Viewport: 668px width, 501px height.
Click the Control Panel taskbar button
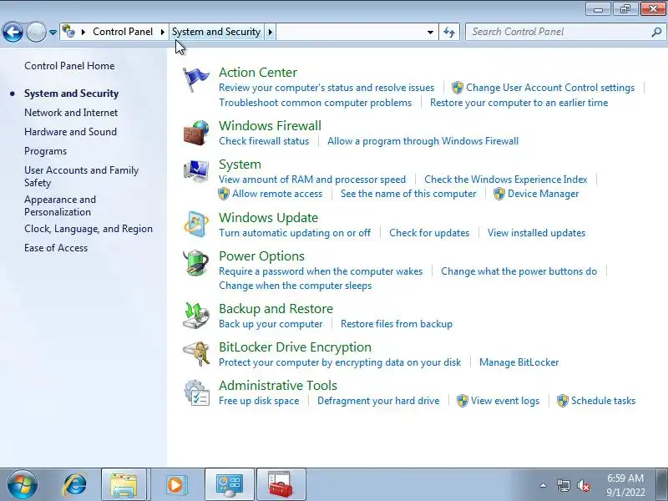(229, 485)
